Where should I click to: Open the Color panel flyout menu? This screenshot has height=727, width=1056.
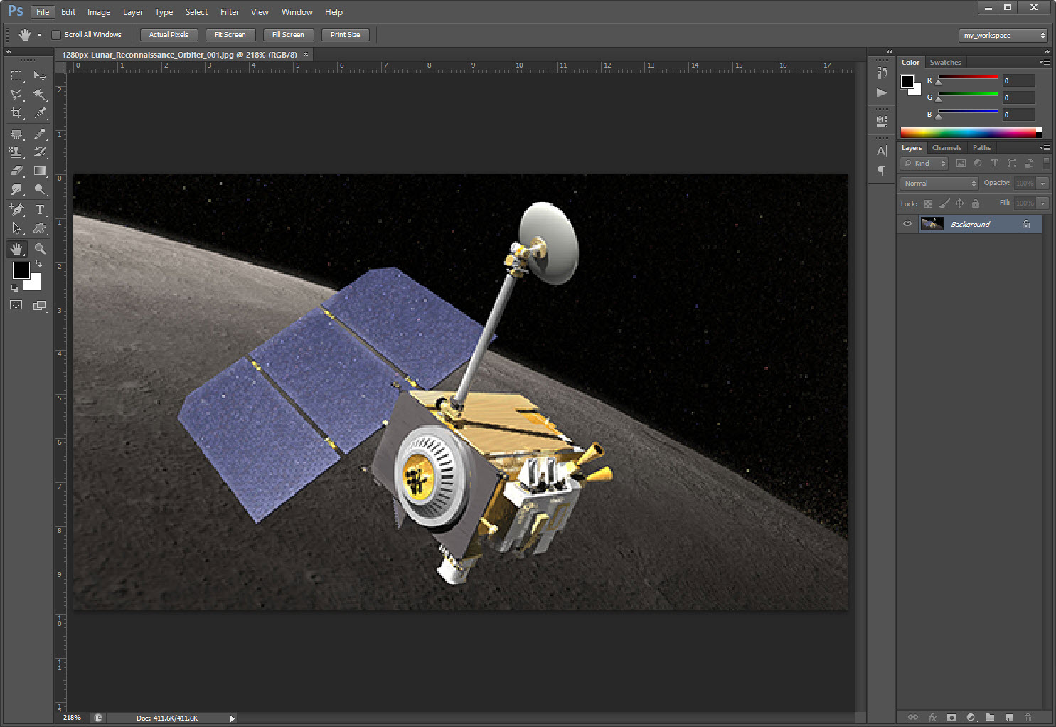(x=1045, y=63)
